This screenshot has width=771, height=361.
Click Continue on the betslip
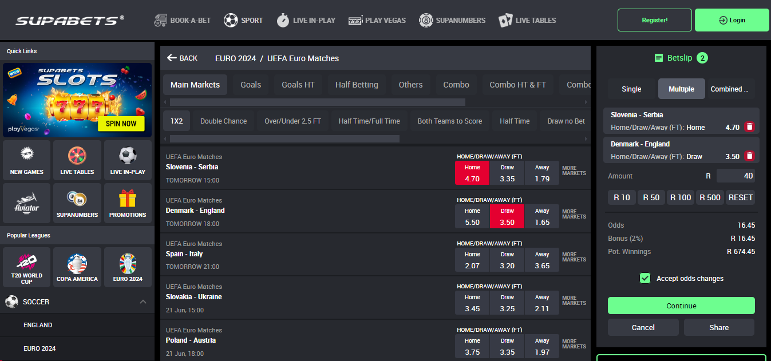[x=681, y=306]
